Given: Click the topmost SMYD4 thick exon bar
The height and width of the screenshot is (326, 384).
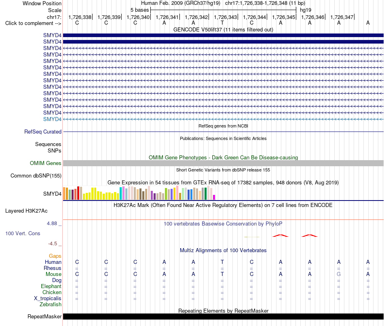Looking at the screenshot, I should click(x=223, y=36).
